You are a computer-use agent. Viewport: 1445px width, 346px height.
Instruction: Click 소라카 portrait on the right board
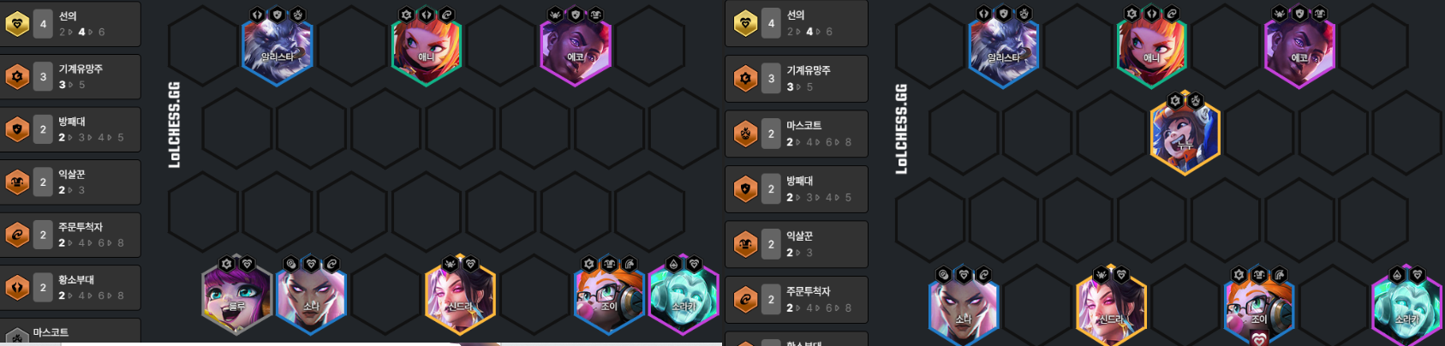tap(1407, 308)
